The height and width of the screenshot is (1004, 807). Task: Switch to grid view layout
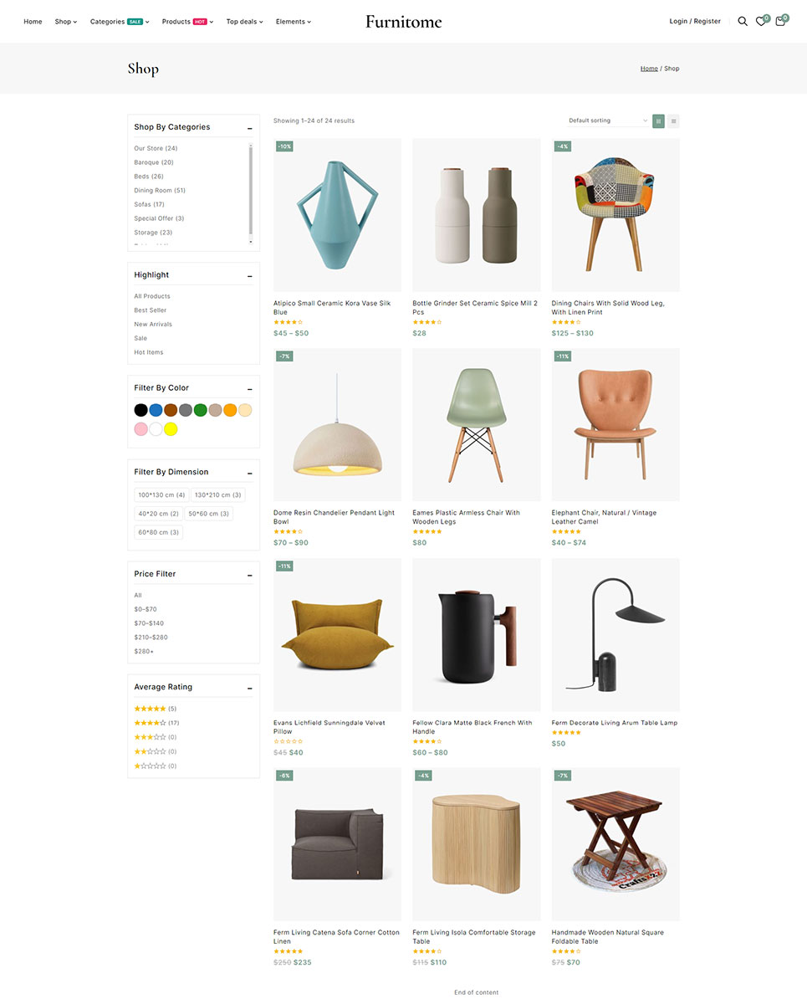658,120
